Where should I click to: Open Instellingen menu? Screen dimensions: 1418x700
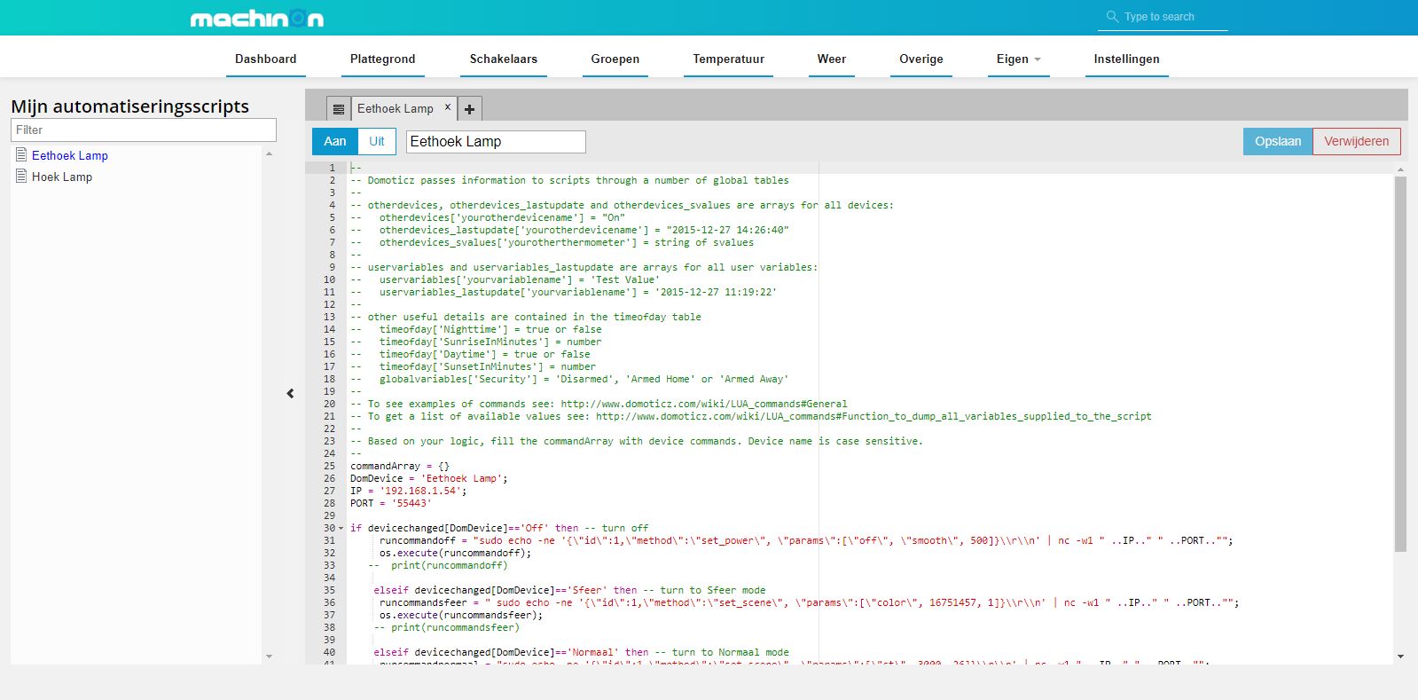pyautogui.click(x=1126, y=59)
